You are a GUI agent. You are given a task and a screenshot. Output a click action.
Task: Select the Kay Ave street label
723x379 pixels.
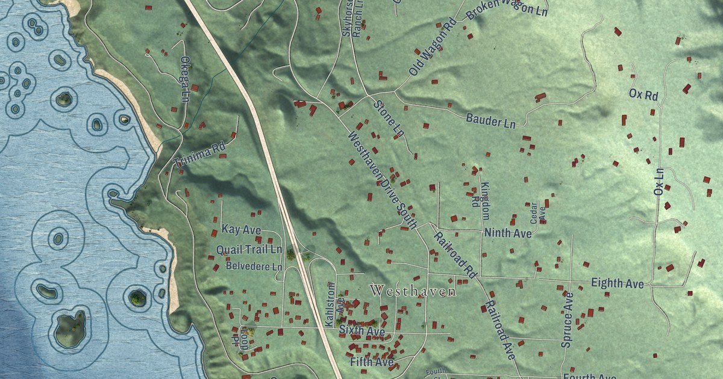pyautogui.click(x=241, y=230)
